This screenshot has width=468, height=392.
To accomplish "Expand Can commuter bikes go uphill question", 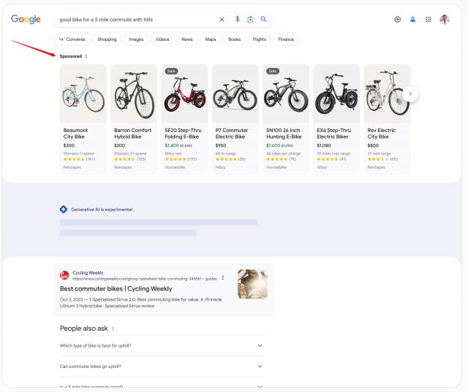I will point(161,366).
